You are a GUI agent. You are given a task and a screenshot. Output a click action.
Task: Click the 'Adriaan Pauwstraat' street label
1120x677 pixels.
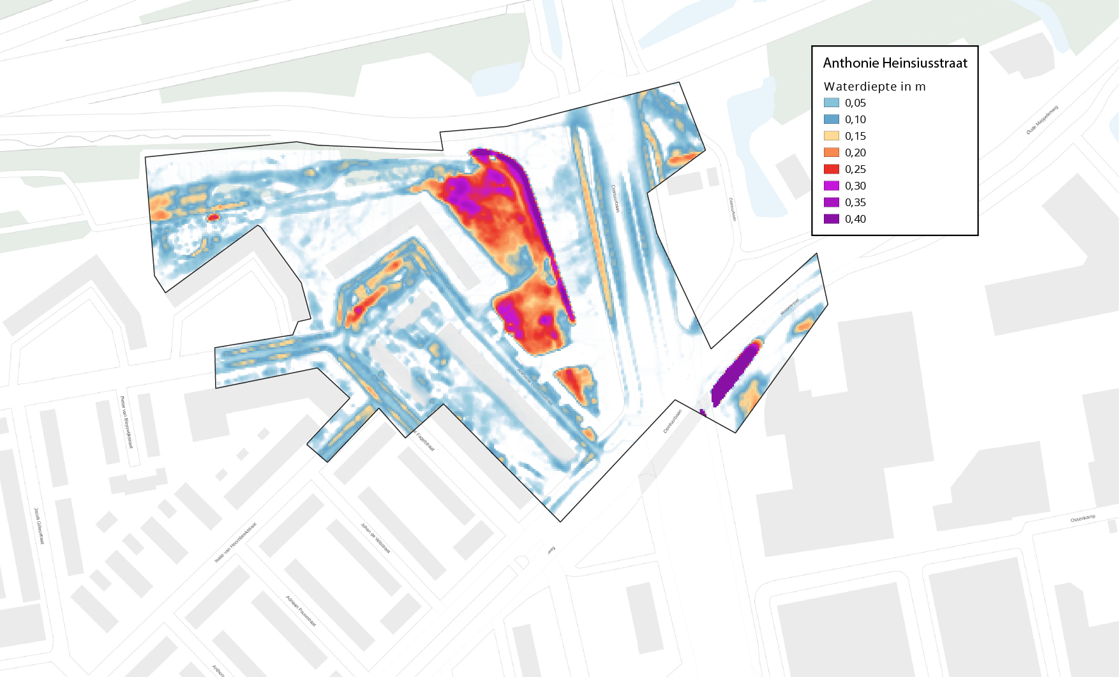click(x=301, y=611)
